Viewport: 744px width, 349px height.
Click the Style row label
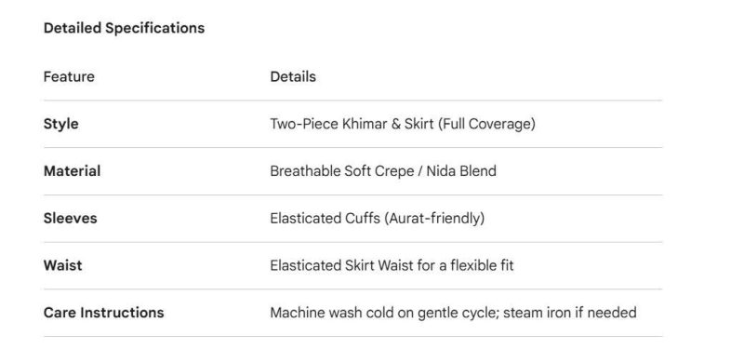[x=60, y=124]
